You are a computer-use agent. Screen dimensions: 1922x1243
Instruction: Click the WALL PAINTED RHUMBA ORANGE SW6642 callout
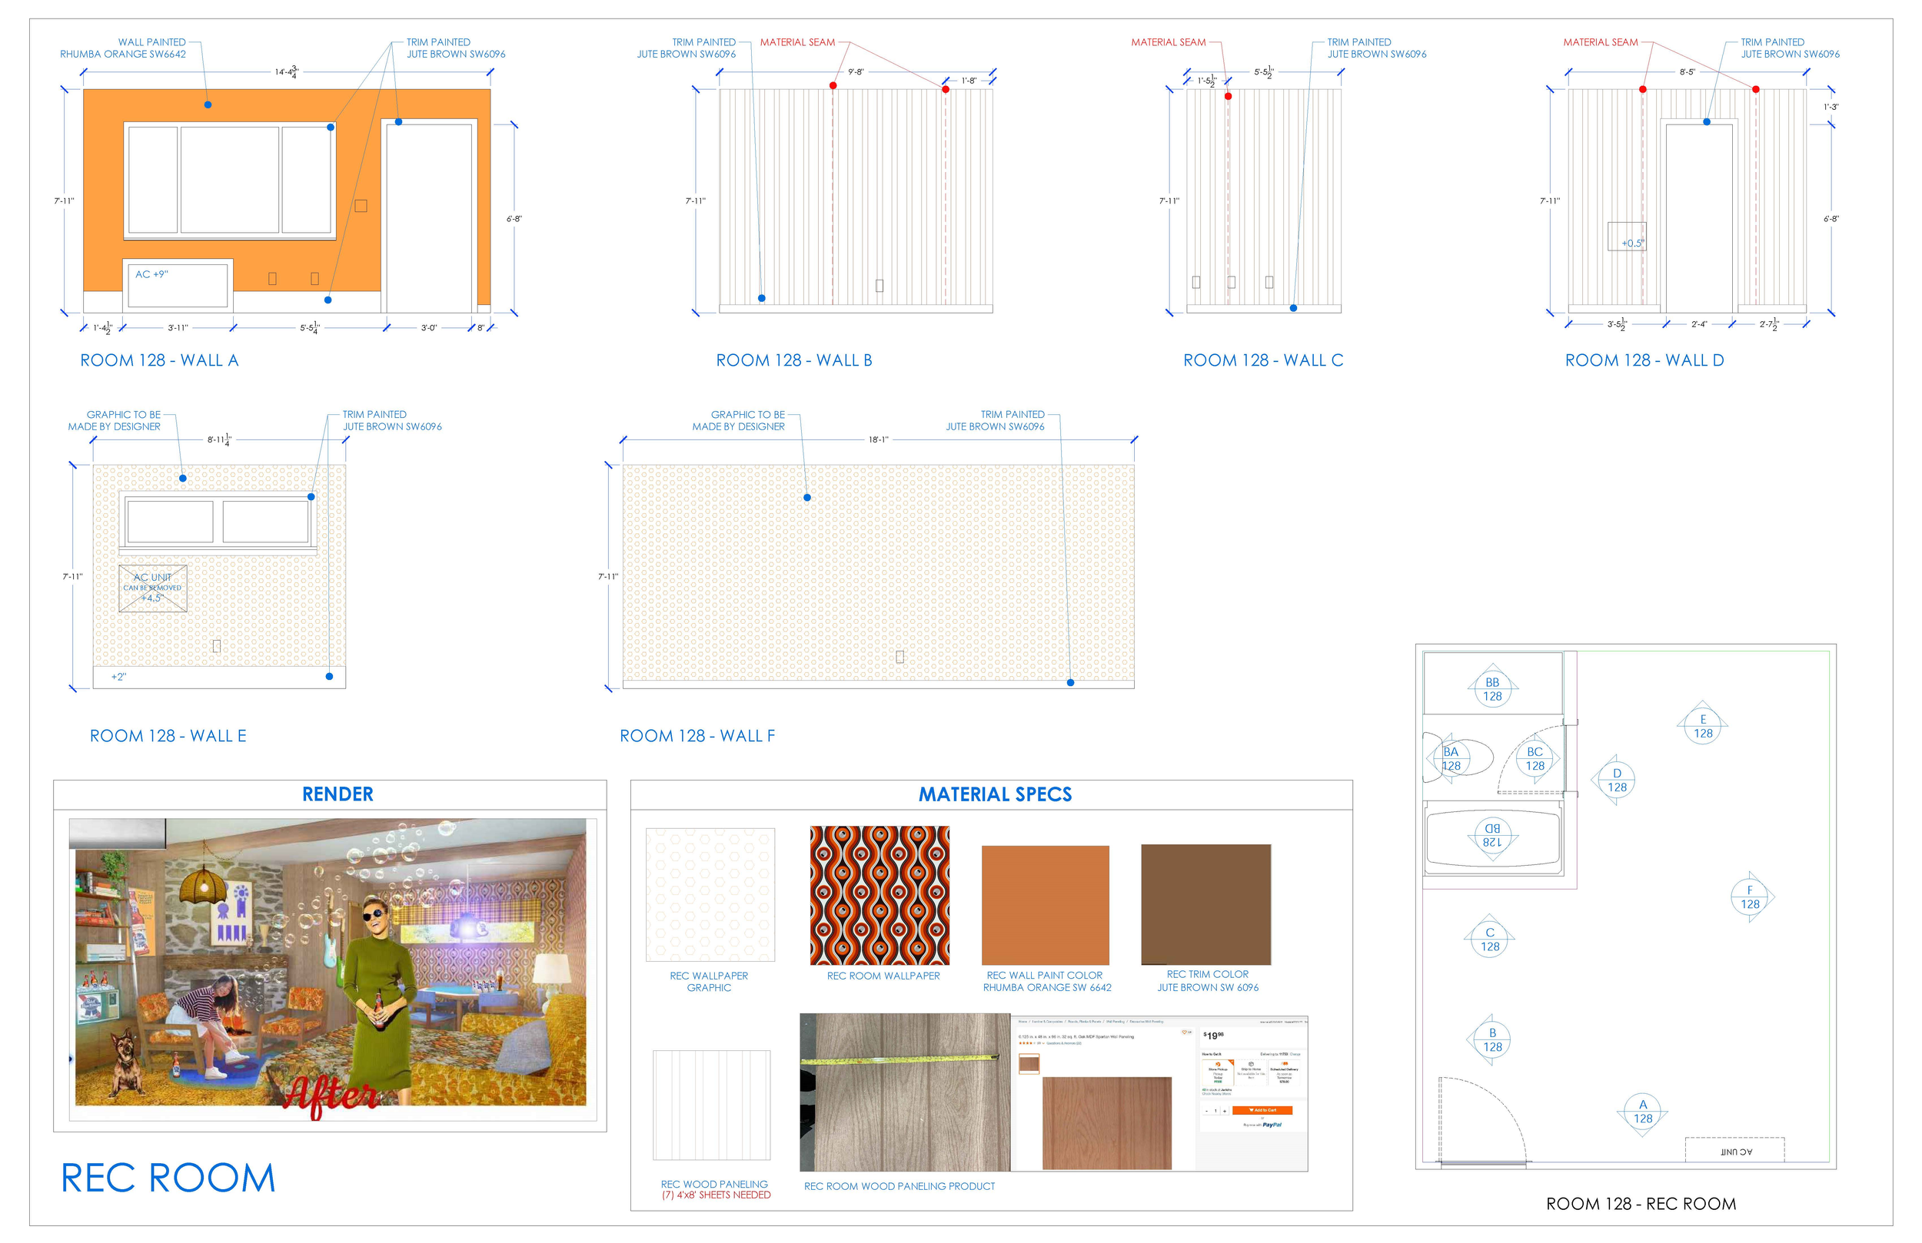123,48
